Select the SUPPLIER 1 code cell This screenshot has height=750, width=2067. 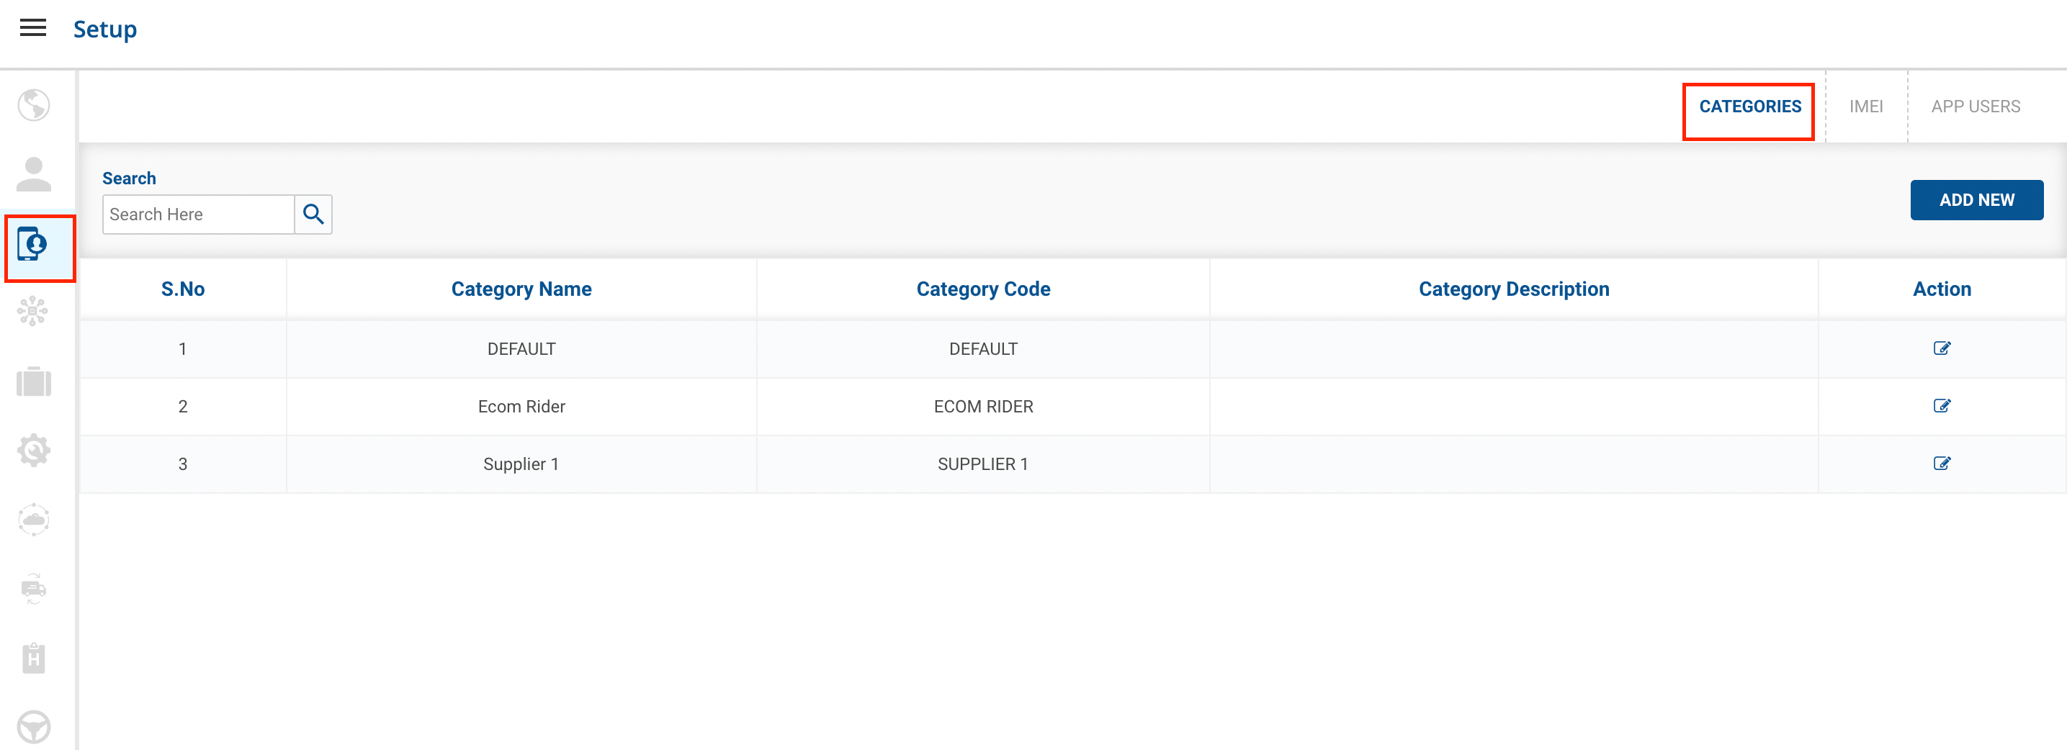983,464
